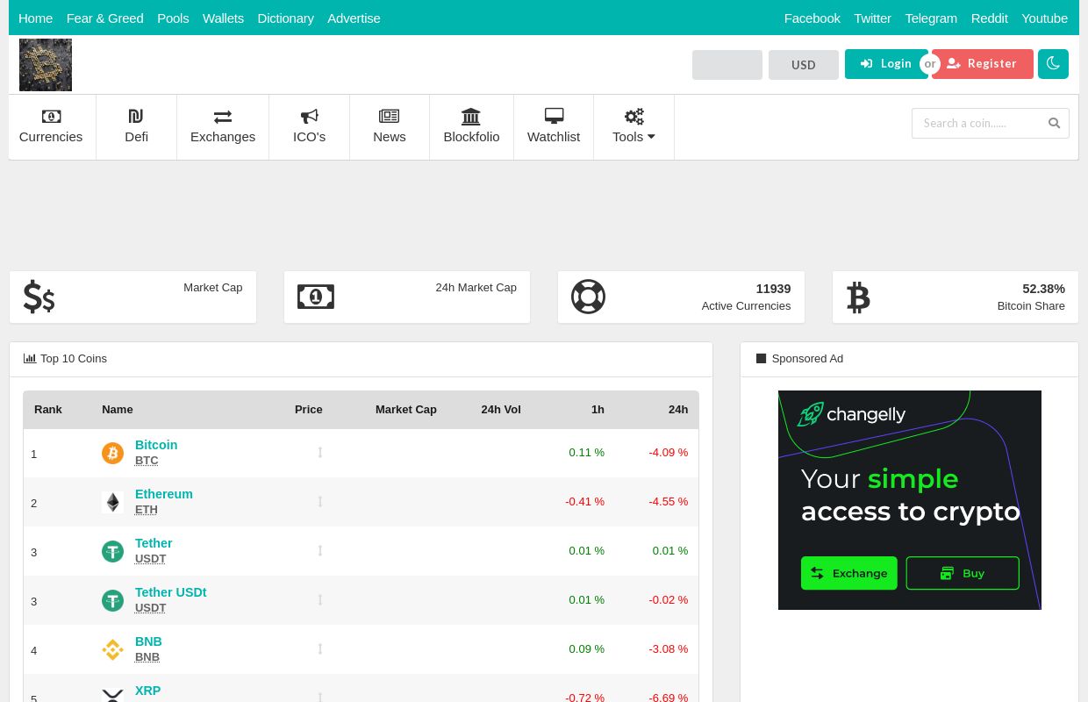This screenshot has width=1088, height=702.
Task: Open the Defi section icon
Action: (136, 117)
